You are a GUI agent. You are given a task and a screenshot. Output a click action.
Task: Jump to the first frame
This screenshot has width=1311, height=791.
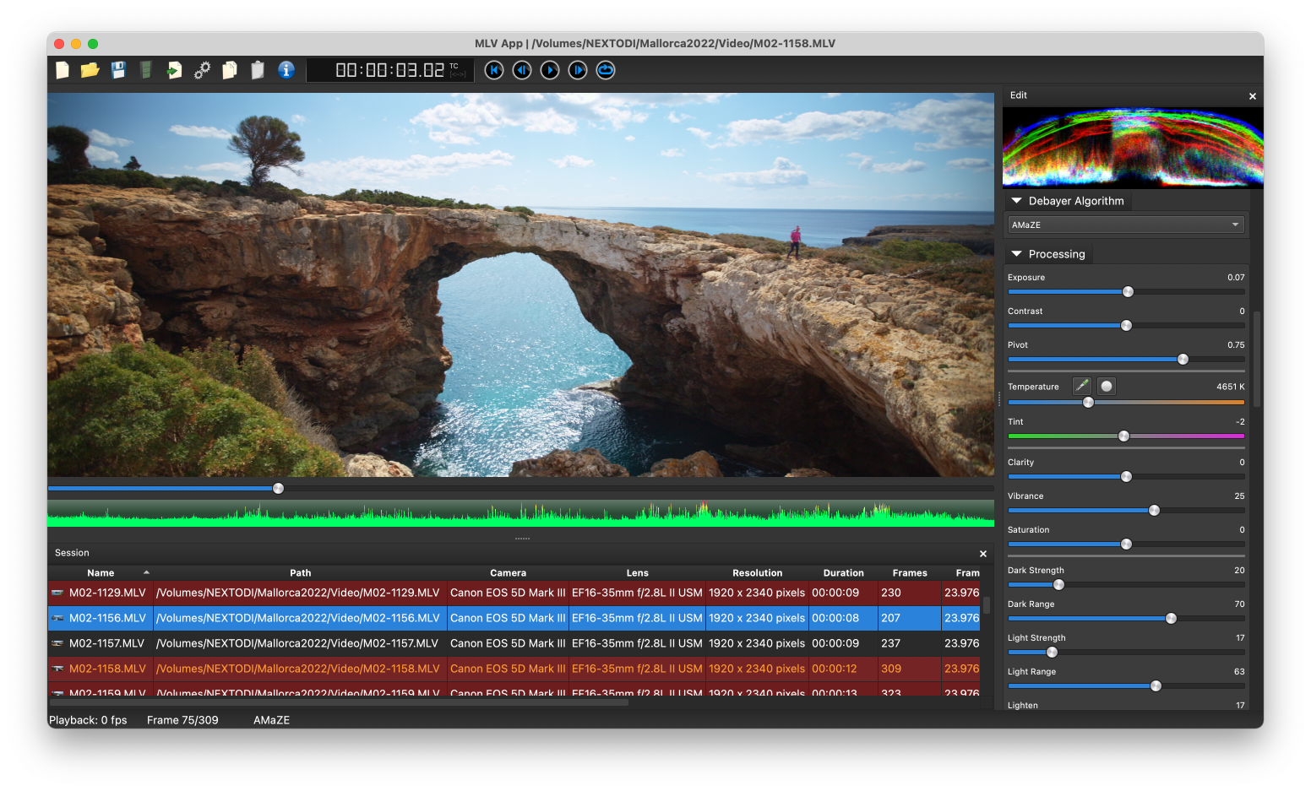coord(494,70)
